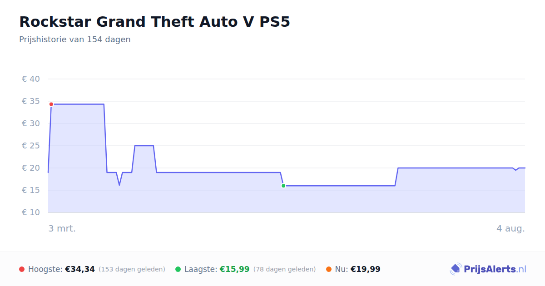
Task: Click the €19,99 current price value
Action: pyautogui.click(x=366, y=269)
